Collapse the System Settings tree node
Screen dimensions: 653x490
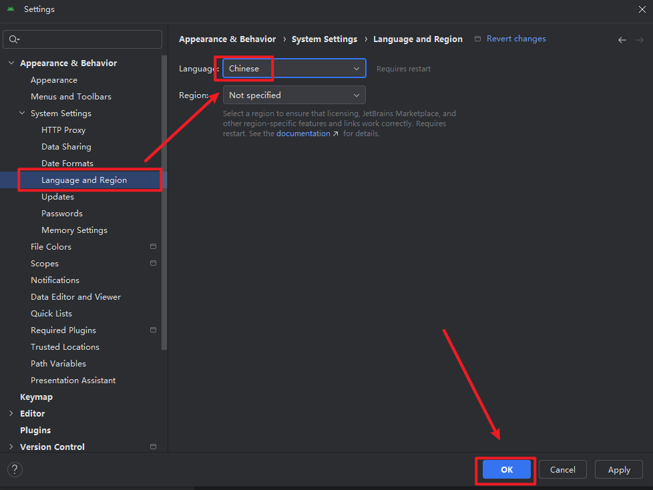pos(22,113)
